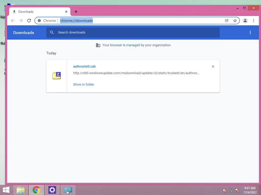Click the muted volume tray icon
Screen dimensions: 261x195
[225, 190]
